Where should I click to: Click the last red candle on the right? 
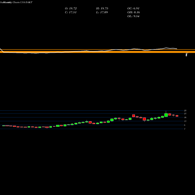177,116
